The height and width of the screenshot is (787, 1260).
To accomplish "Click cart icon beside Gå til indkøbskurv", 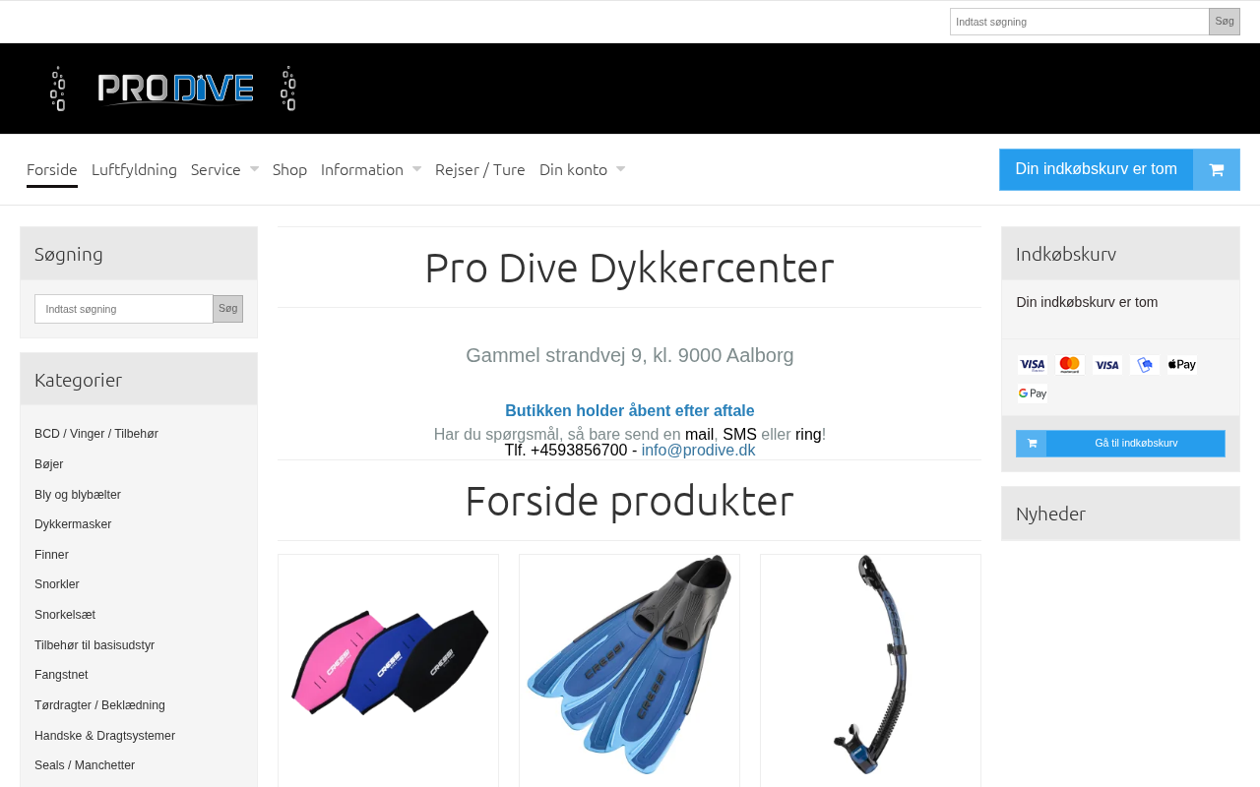I will tap(1031, 444).
